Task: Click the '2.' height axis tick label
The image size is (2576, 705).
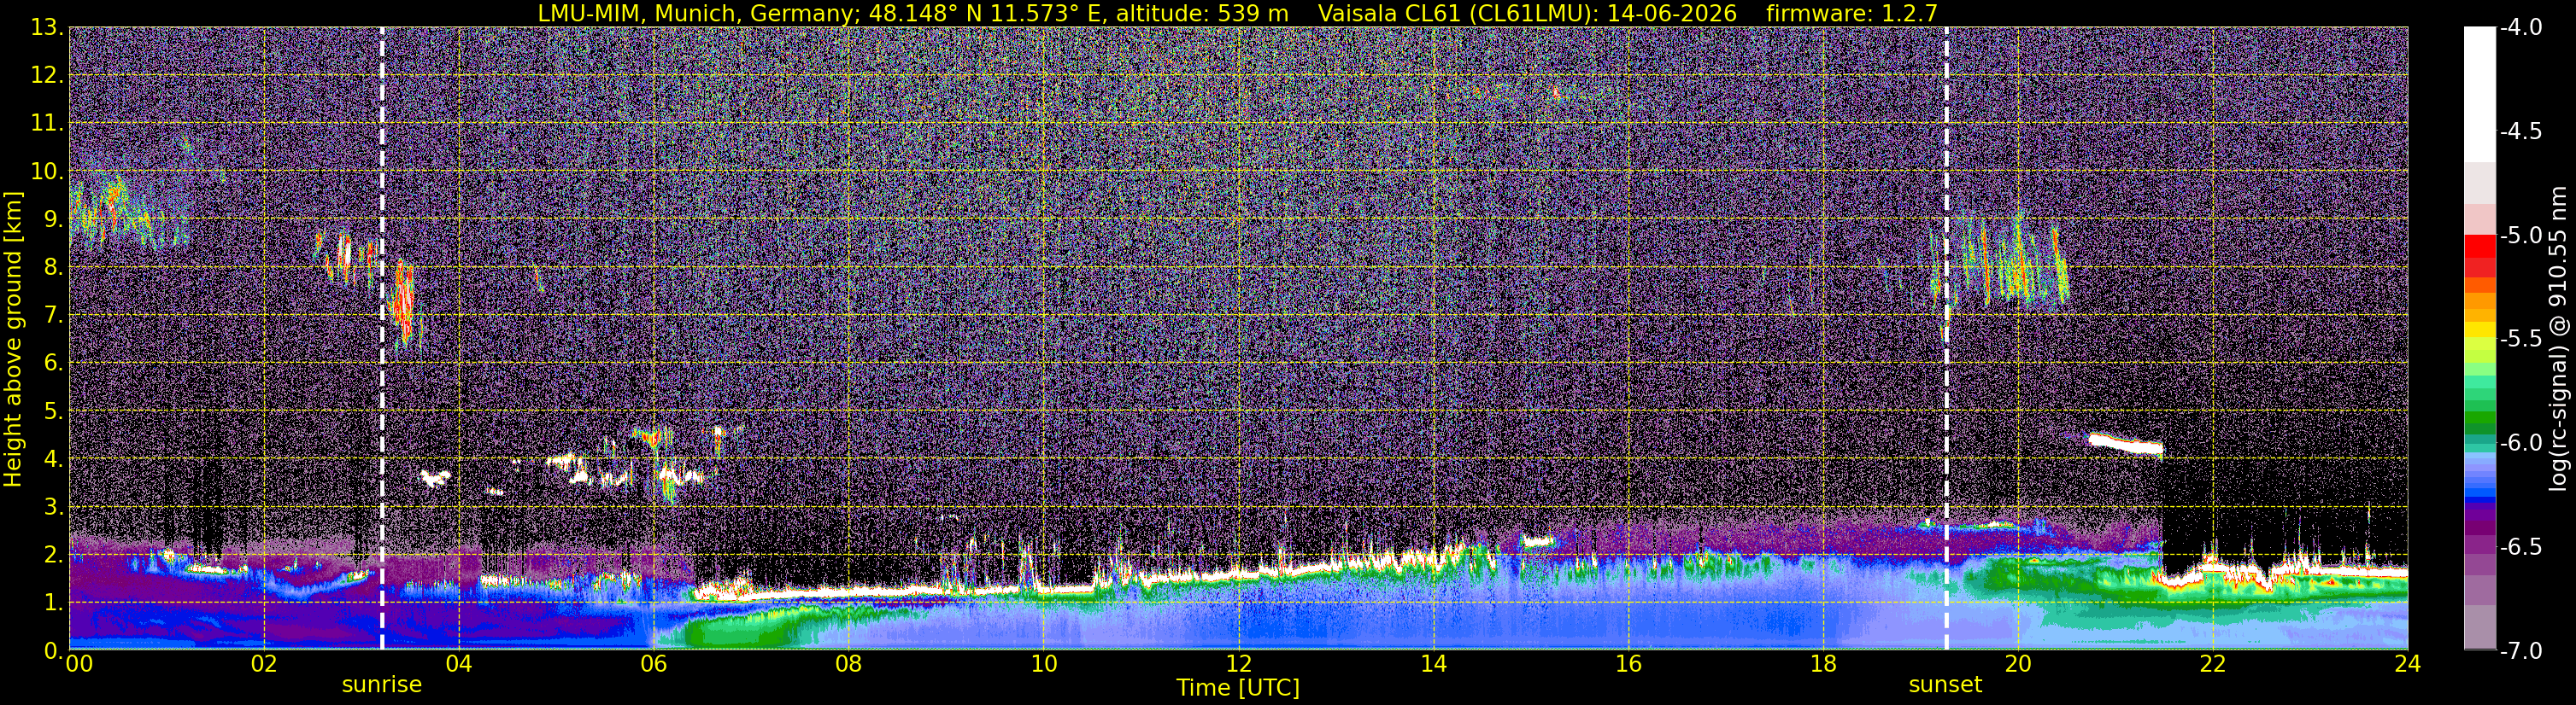Action: tap(53, 554)
